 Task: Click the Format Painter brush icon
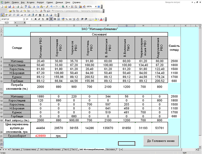(47, 7)
